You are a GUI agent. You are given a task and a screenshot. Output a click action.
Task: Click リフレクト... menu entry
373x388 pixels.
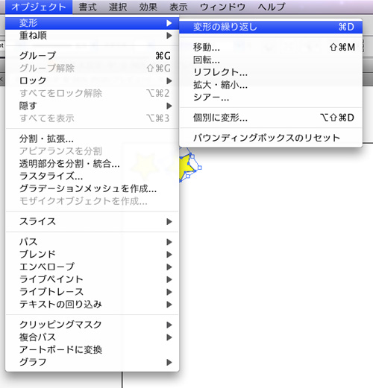pyautogui.click(x=271, y=72)
